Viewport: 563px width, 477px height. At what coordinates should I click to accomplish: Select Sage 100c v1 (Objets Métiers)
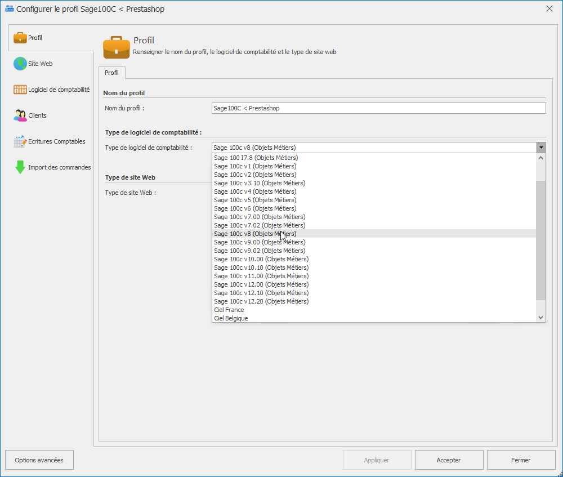pyautogui.click(x=374, y=166)
